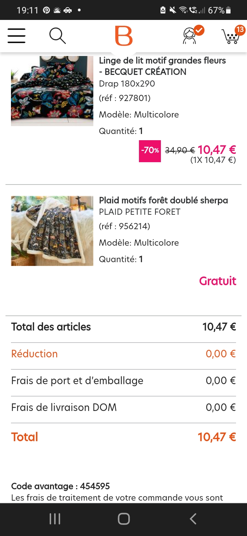This screenshot has height=536, width=247.
Task: Tap the search magnifier icon
Action: (57, 36)
